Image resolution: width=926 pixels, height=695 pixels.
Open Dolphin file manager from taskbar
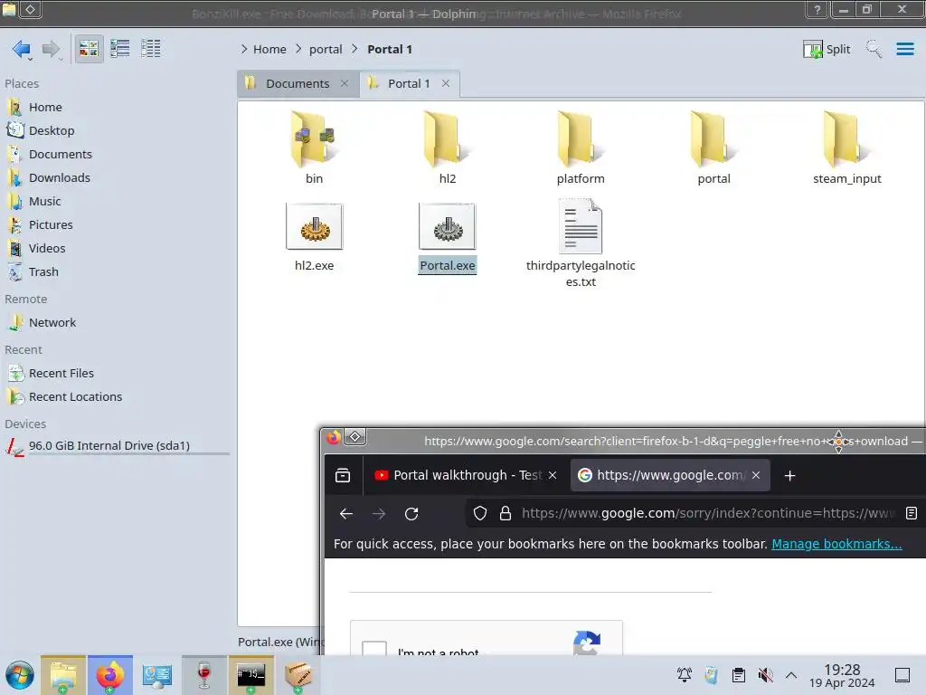point(63,675)
